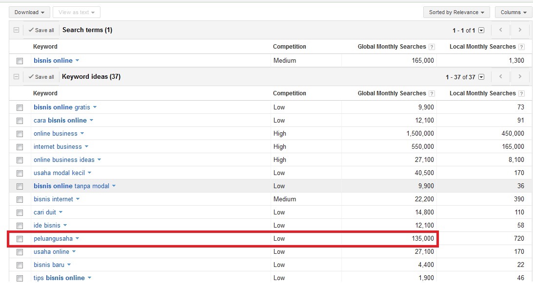Tick the 'peluangusaha' row checkbox
533x283 pixels.
[x=20, y=239]
